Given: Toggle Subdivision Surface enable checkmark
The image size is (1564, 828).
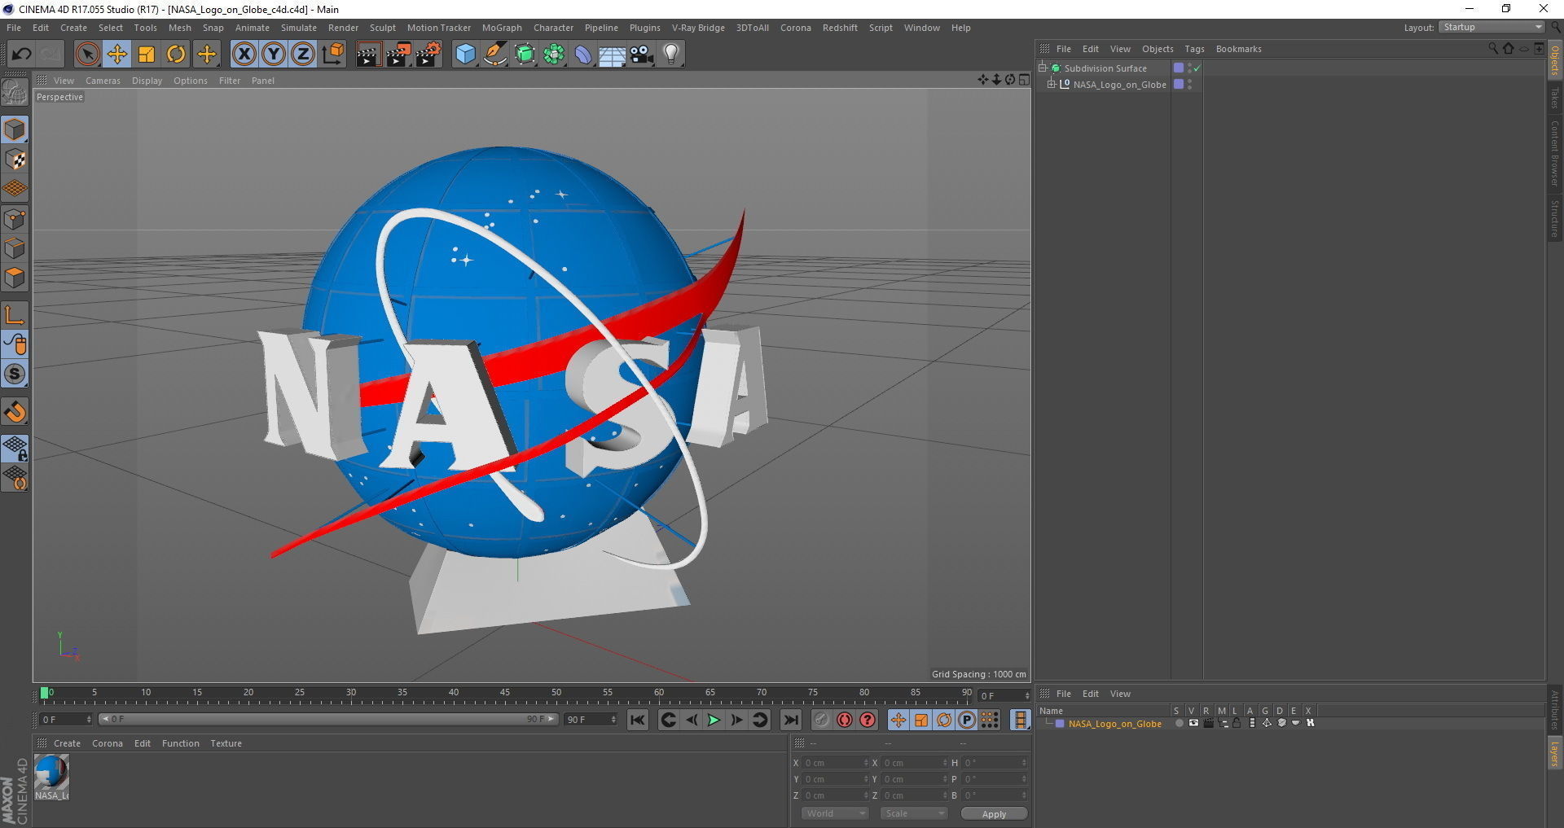Looking at the screenshot, I should click(x=1197, y=68).
